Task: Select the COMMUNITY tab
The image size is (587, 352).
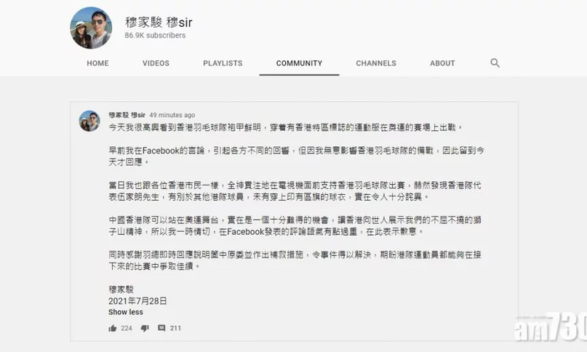Action: click(299, 63)
